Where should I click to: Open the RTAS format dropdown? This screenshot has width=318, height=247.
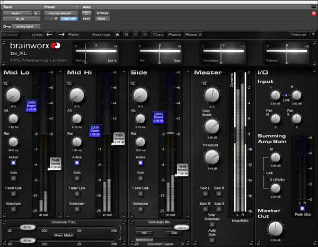pyautogui.click(x=102, y=19)
